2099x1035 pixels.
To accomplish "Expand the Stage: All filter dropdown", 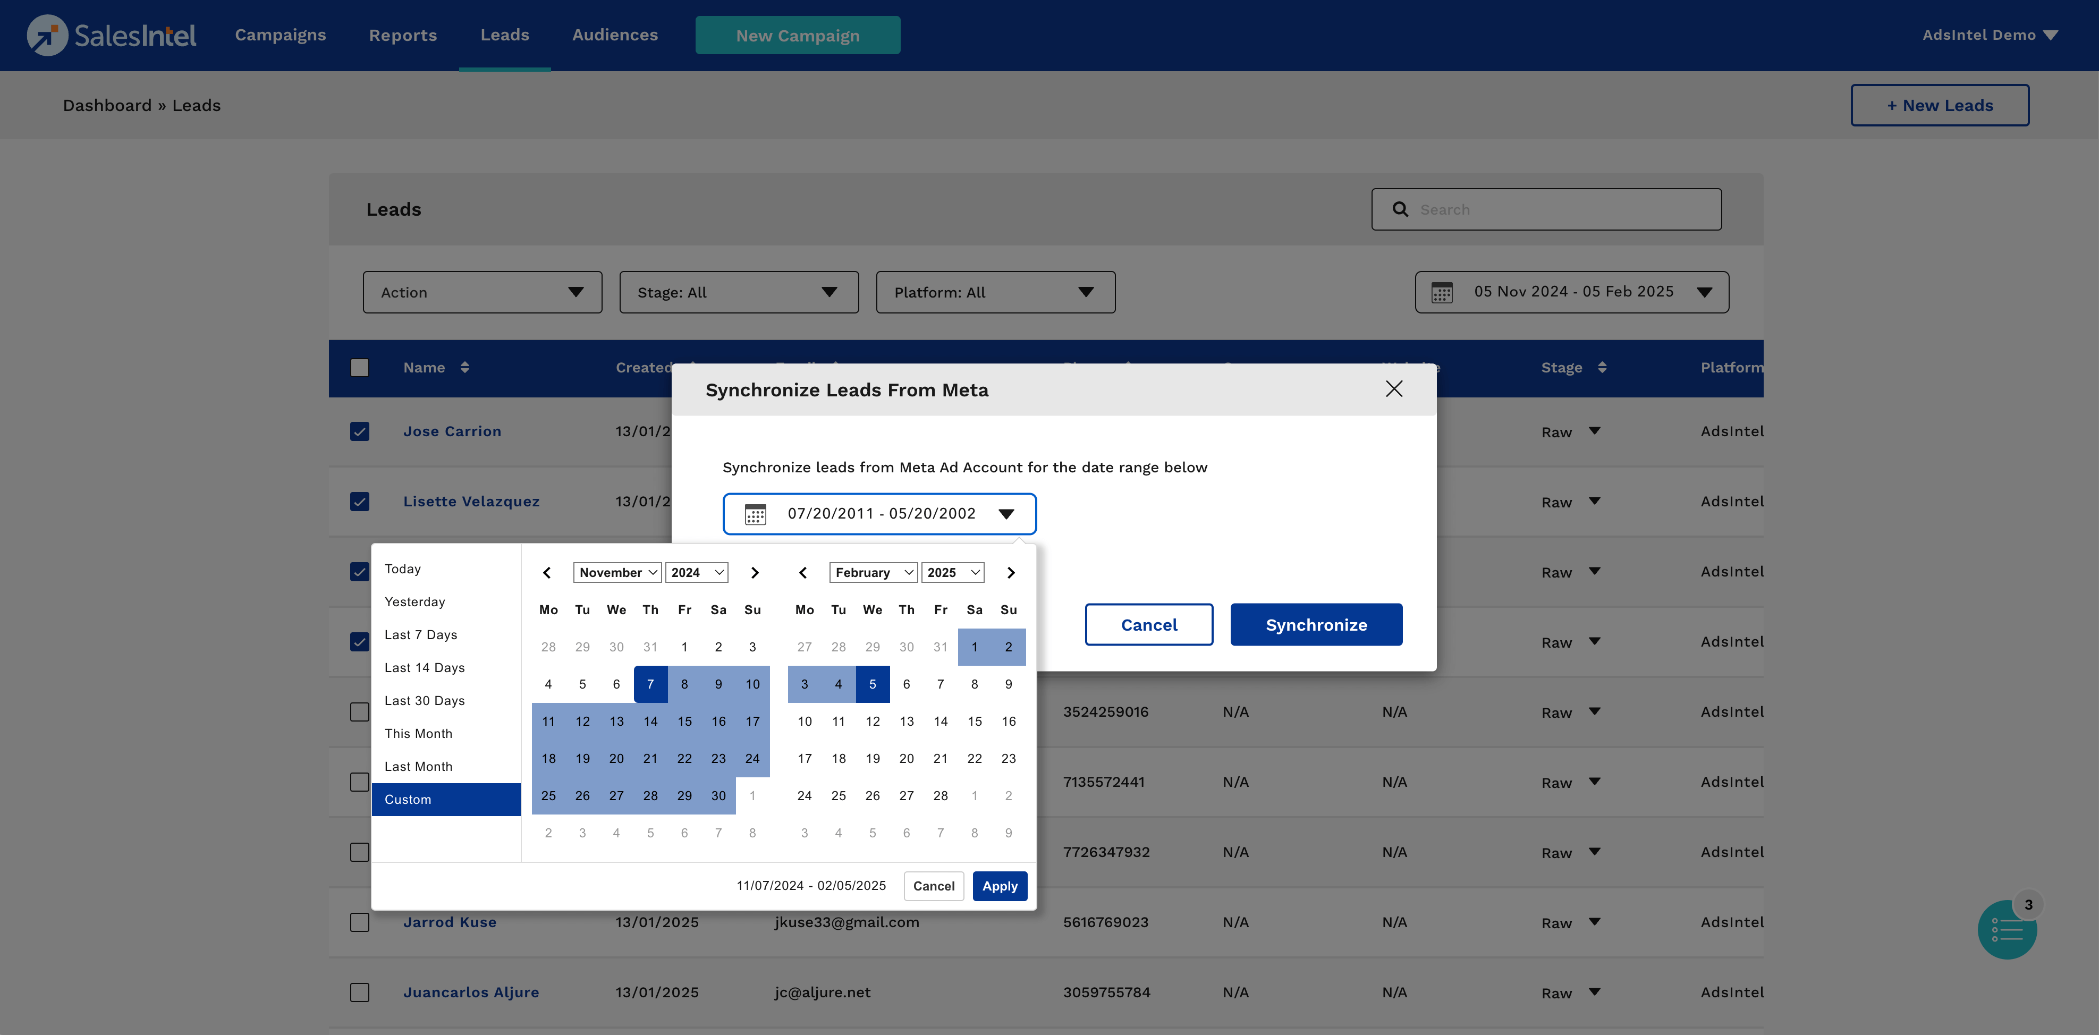I will (738, 293).
